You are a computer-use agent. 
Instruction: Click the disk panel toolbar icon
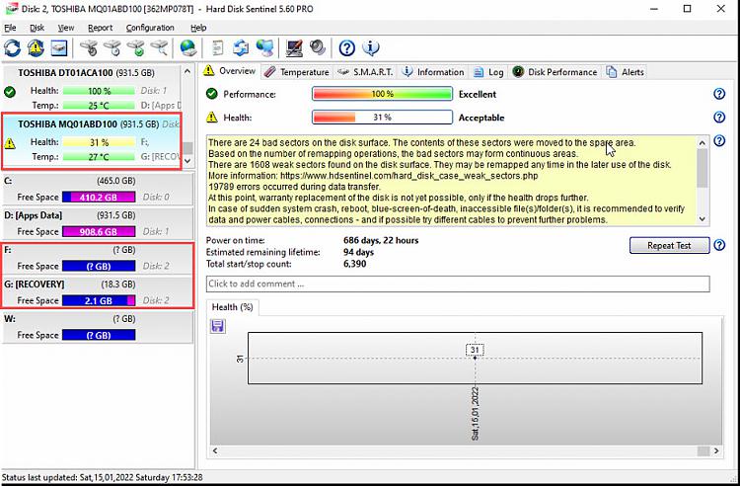click(59, 47)
